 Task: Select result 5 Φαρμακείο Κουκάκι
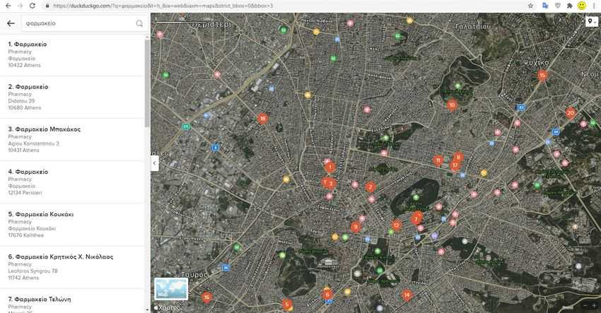coord(72,225)
